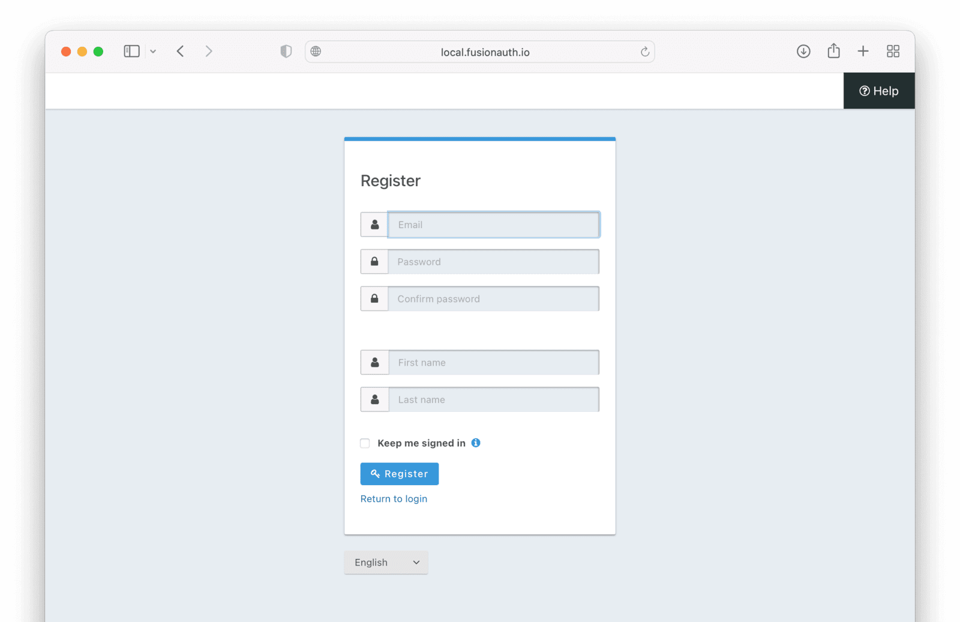
Task: Click the Share icon in toolbar
Action: click(x=833, y=51)
